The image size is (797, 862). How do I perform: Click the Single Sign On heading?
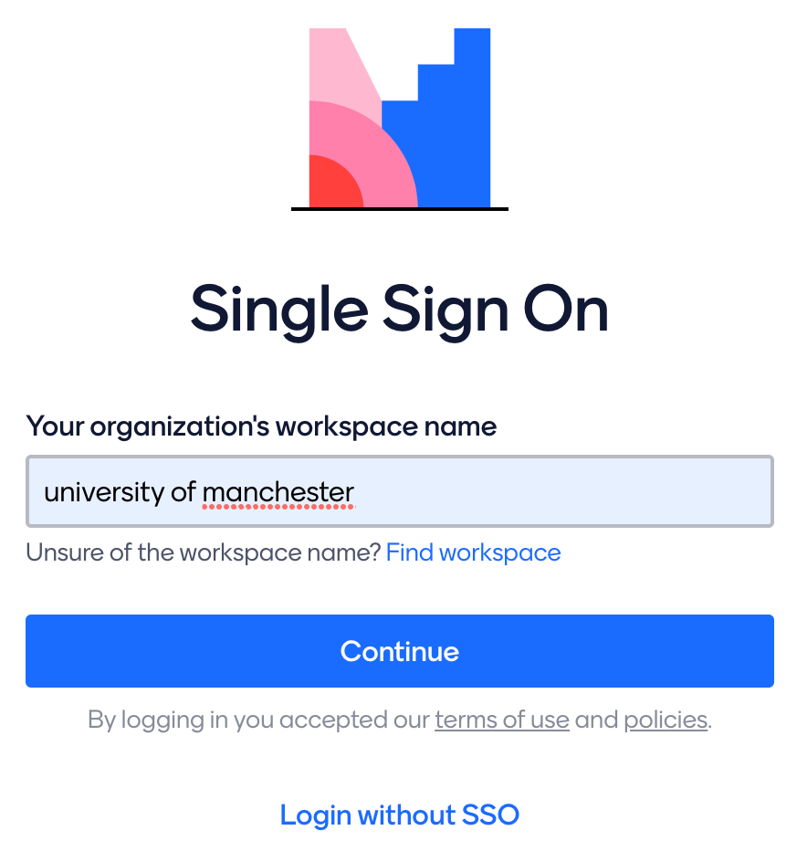click(x=399, y=309)
